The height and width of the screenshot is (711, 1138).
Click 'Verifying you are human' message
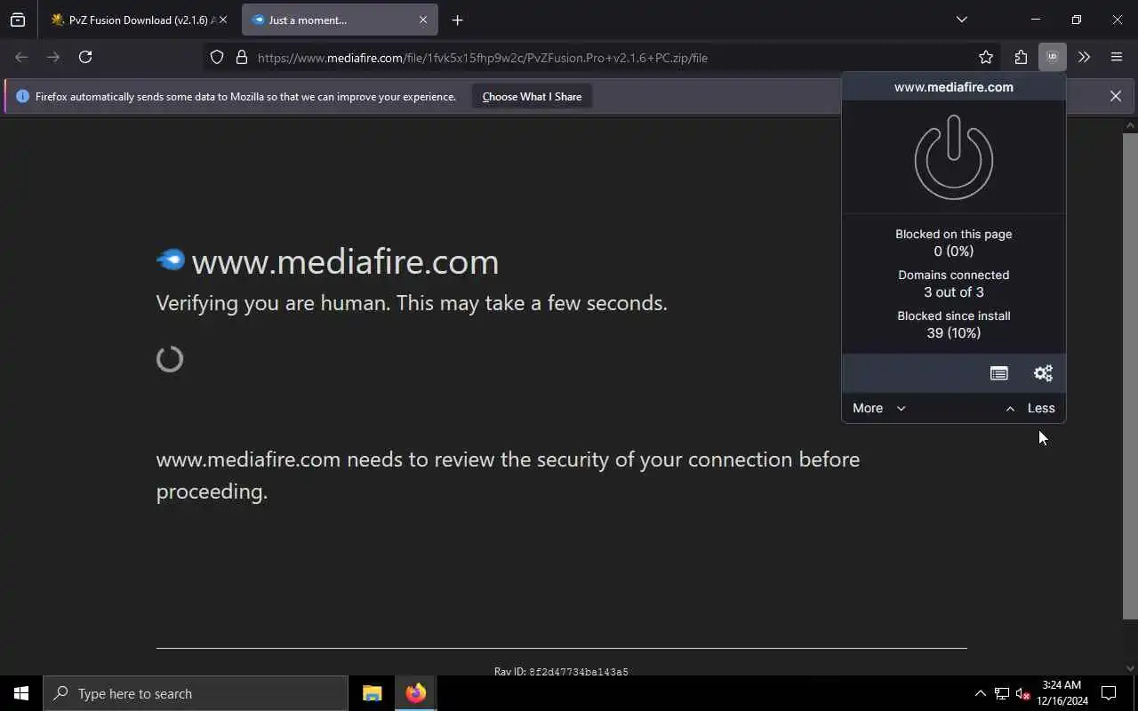pos(412,303)
